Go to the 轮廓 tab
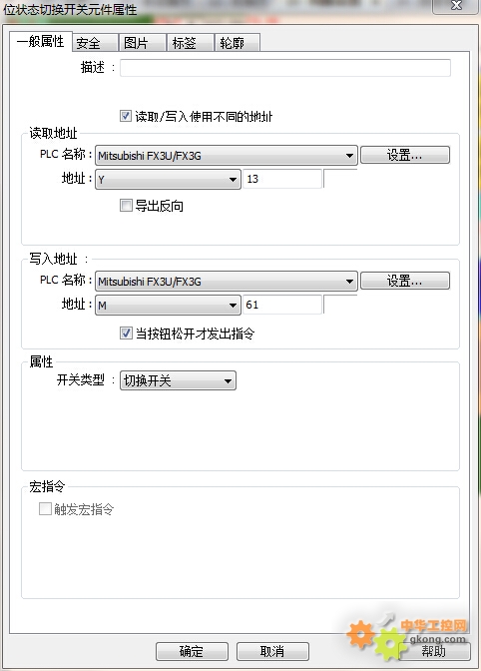 (238, 43)
